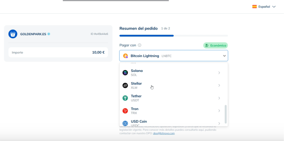The image size is (284, 141).
Task: Click the LNBTC ticker text
Action: pos(167,56)
